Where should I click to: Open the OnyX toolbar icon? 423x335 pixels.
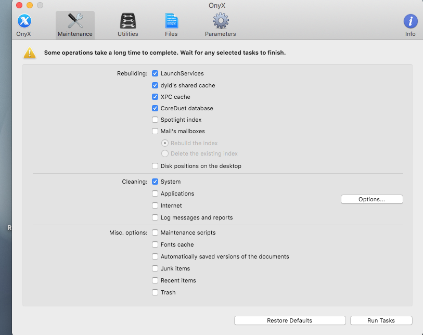tap(24, 21)
